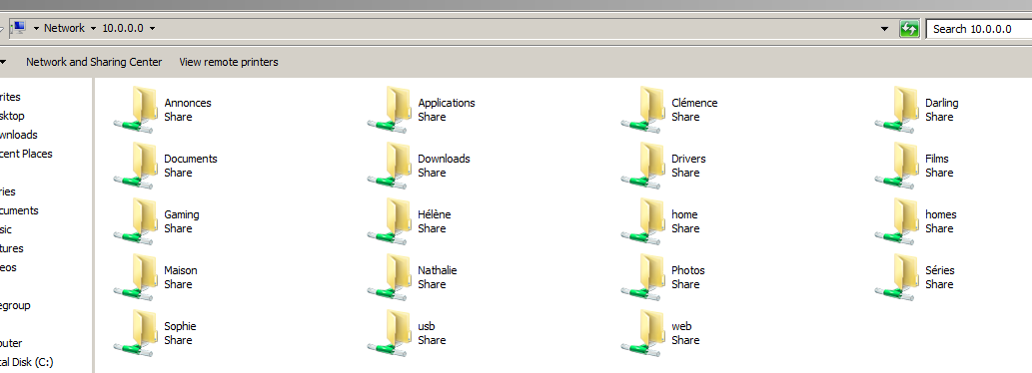
Task: Select the web share folder icon
Action: click(642, 333)
